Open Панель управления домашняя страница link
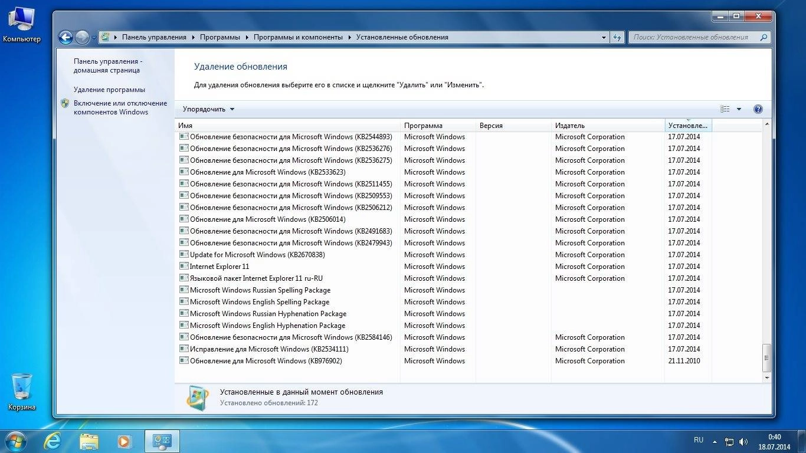The image size is (806, 453). coord(108,65)
